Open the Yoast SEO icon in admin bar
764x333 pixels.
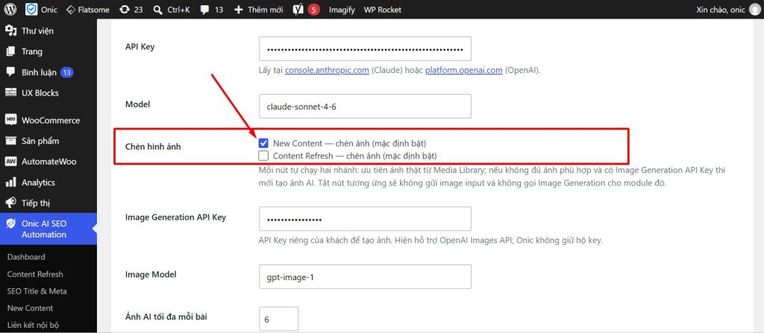coord(298,9)
